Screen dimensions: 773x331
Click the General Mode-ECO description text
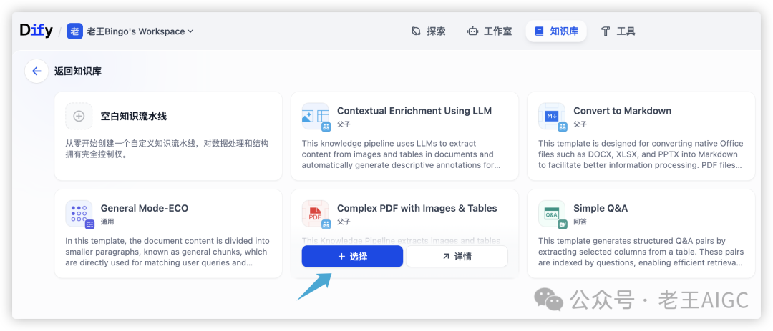(167, 252)
